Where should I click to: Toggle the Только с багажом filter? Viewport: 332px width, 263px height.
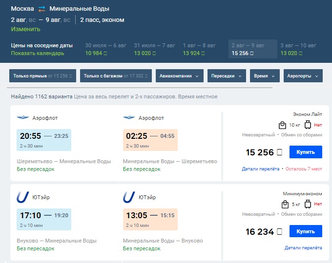pyautogui.click(x=116, y=75)
